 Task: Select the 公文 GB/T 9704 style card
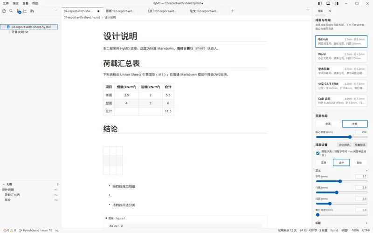pos(341,86)
